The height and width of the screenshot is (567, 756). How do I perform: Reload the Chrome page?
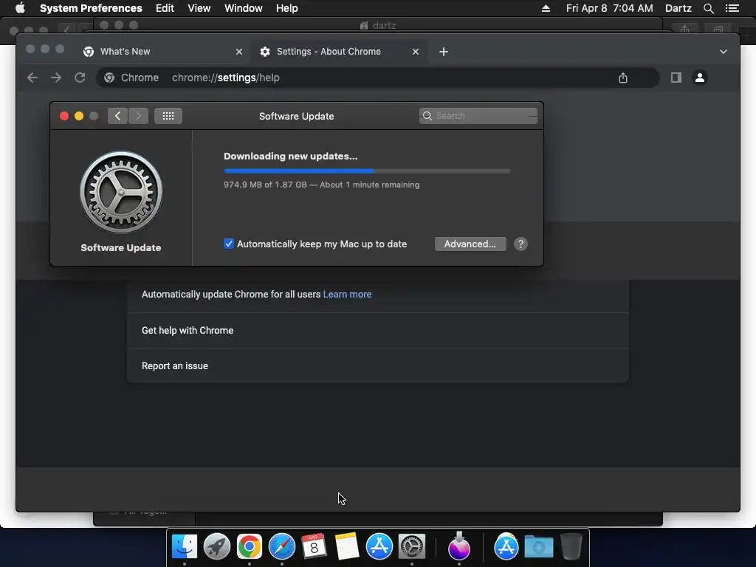pos(80,78)
